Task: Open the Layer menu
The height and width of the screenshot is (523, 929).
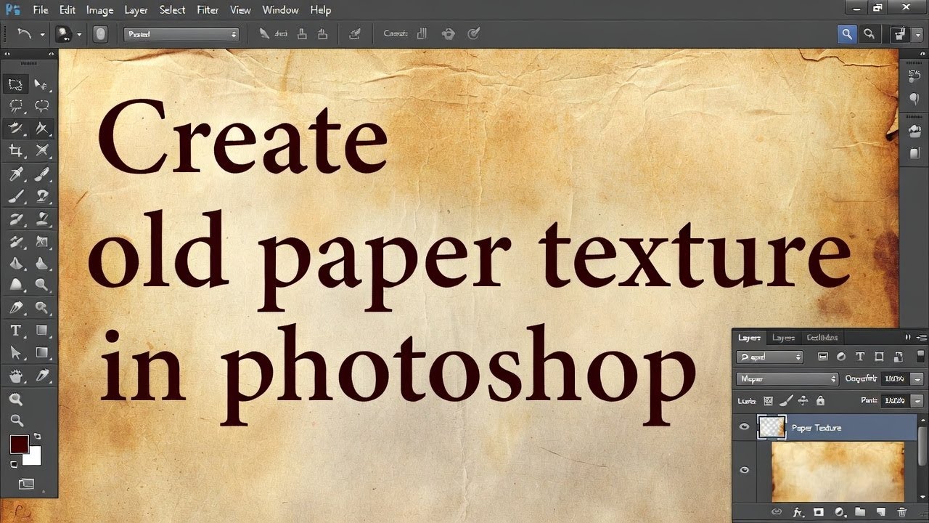Action: [x=137, y=10]
